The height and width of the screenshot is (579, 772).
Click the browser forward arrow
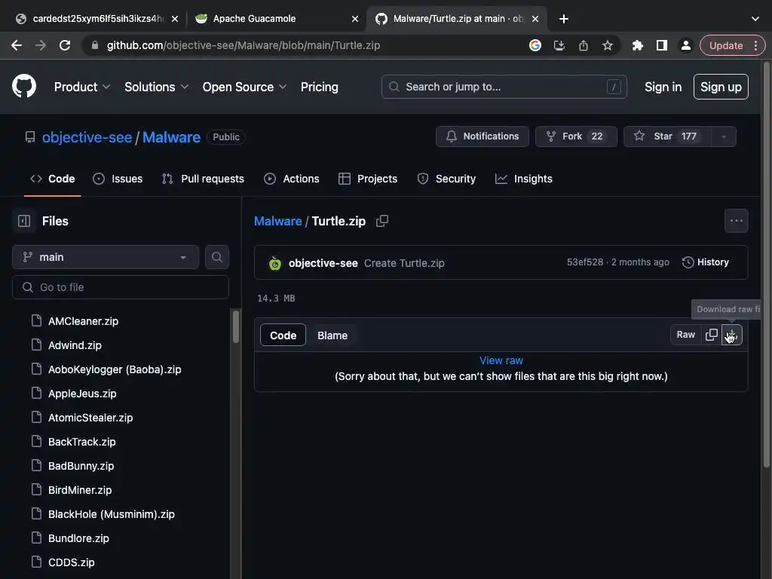[x=41, y=45]
